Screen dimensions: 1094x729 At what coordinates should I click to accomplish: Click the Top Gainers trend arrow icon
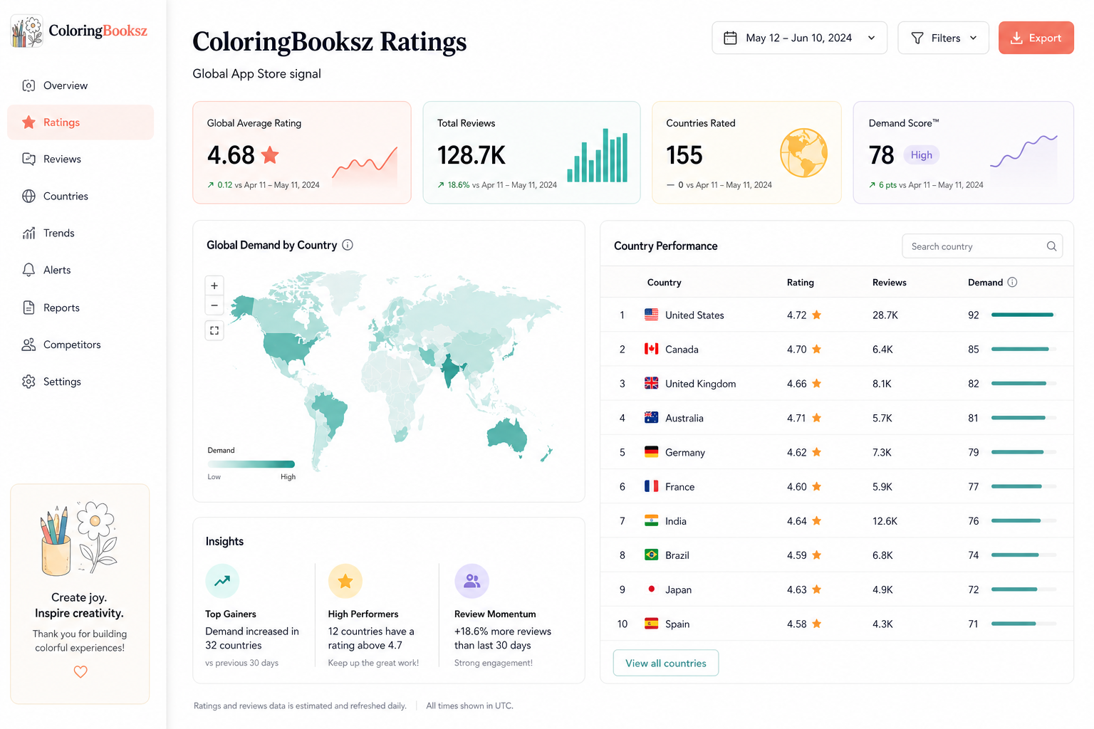222,581
